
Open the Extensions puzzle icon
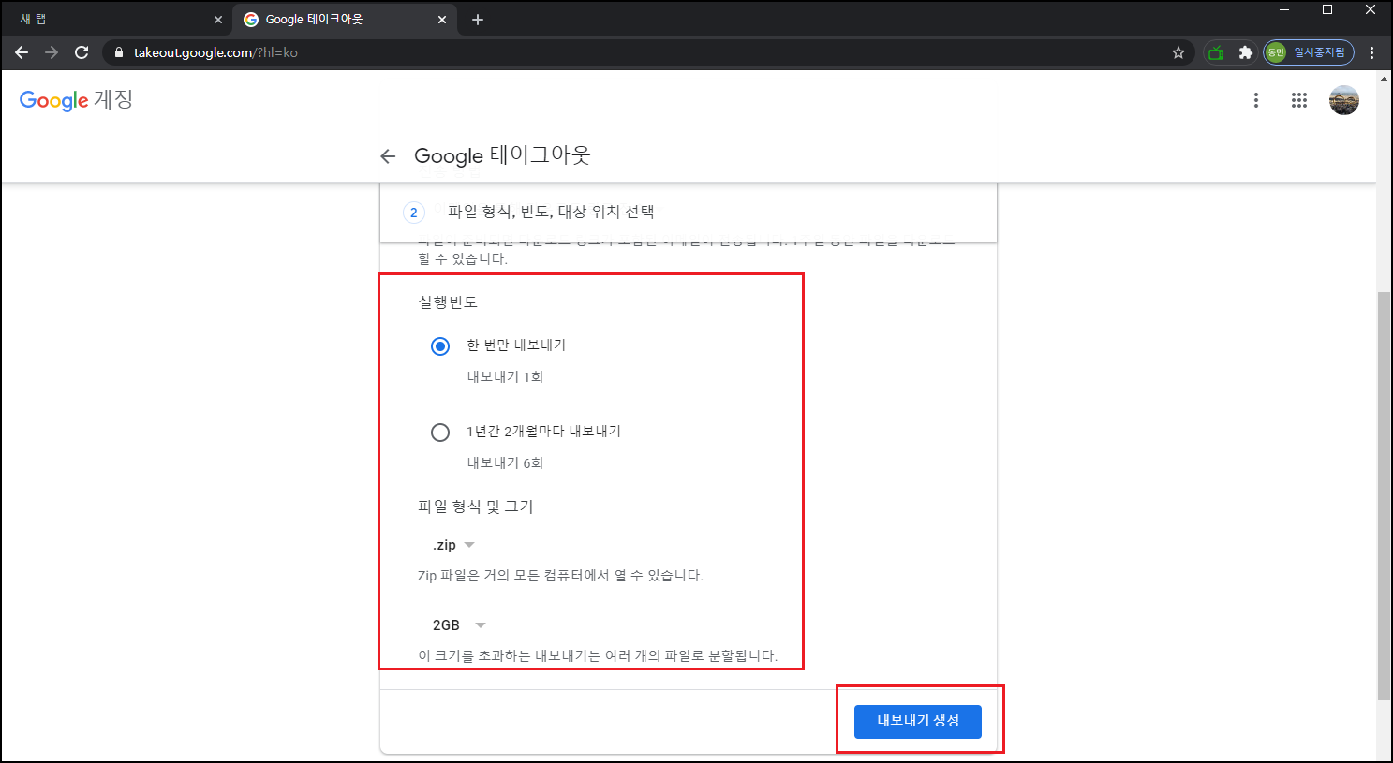[x=1245, y=52]
